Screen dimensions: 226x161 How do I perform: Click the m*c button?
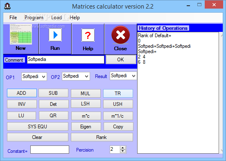[x=86, y=116]
